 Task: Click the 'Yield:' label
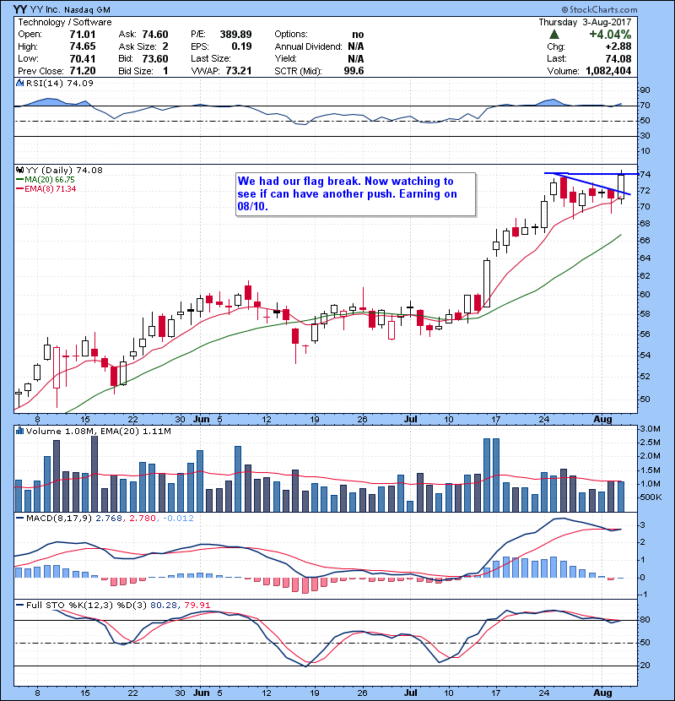click(x=285, y=58)
